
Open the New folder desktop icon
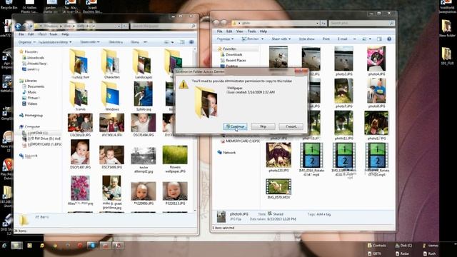tap(447, 29)
